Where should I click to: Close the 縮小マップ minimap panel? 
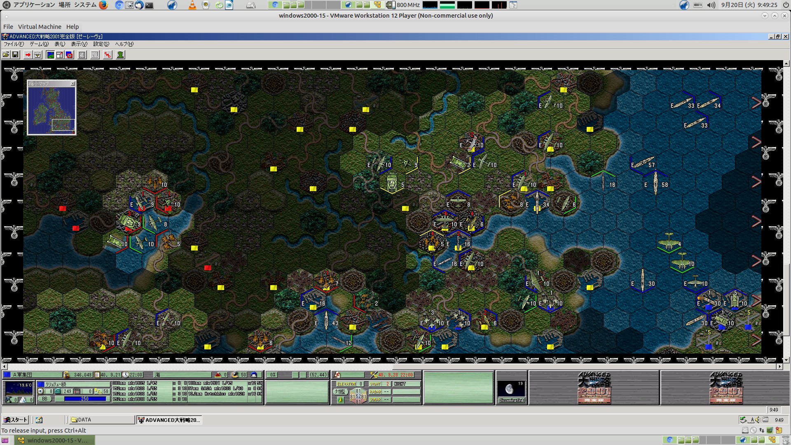point(73,84)
